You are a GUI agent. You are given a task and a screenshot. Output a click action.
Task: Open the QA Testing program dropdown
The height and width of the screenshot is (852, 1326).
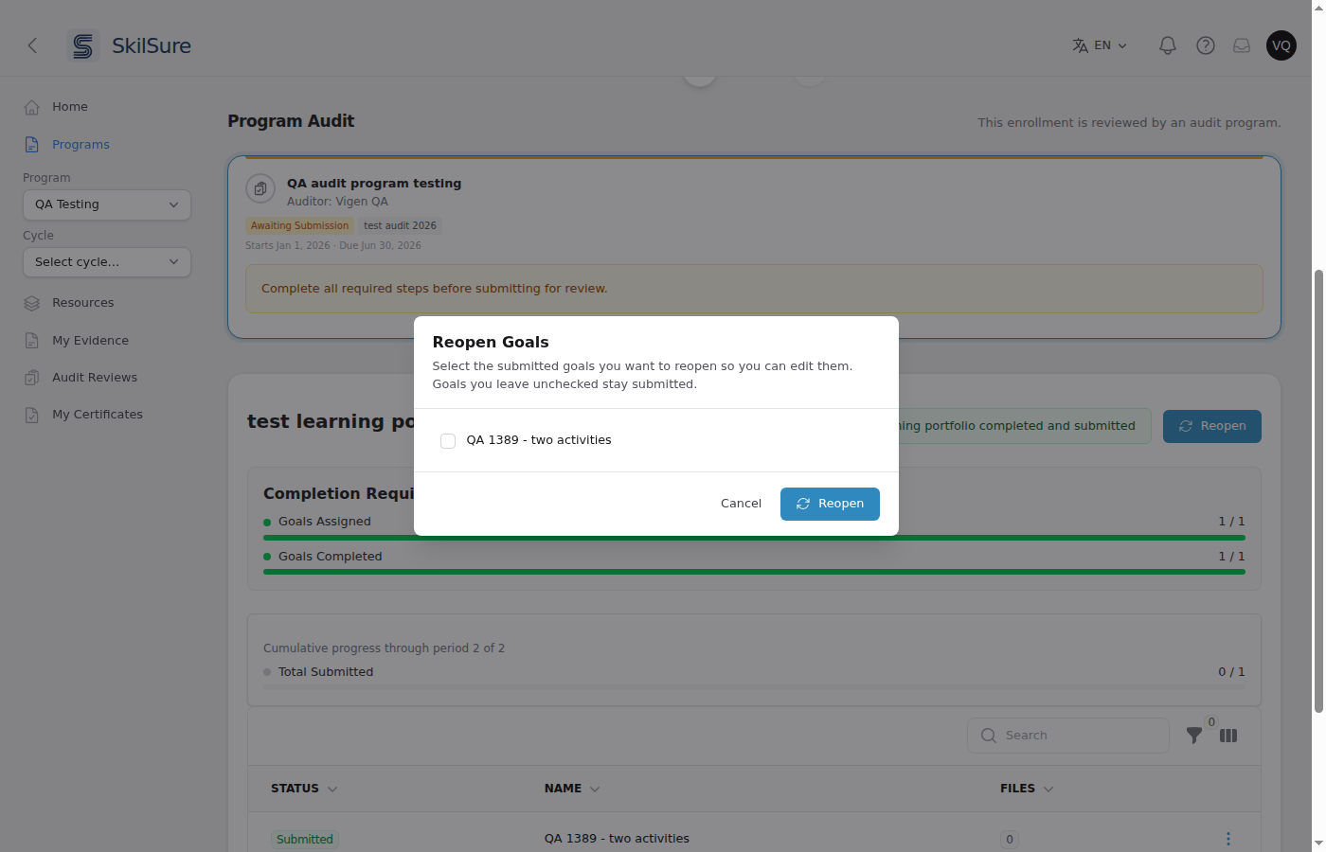pos(107,204)
